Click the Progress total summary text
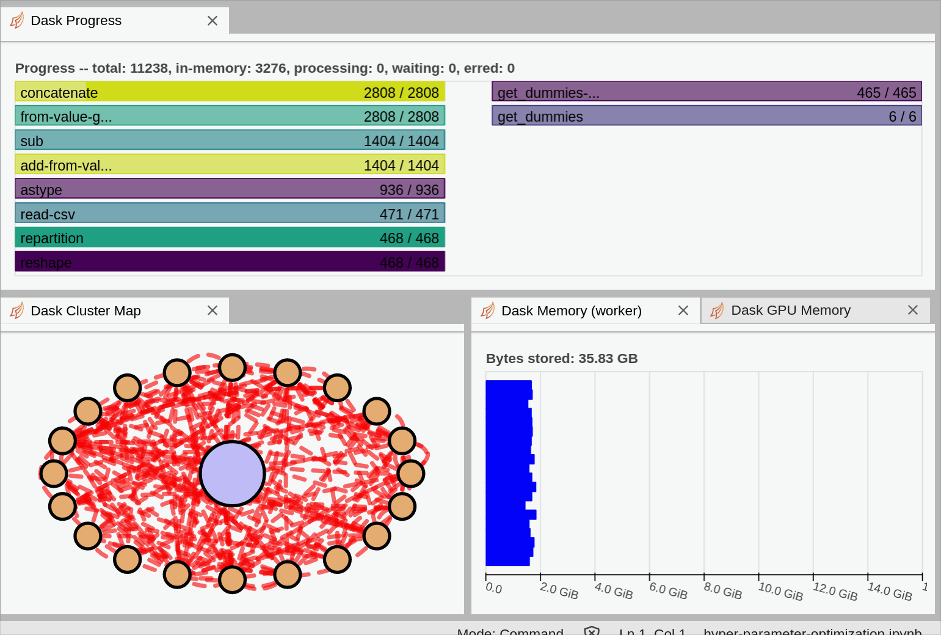 pyautogui.click(x=264, y=68)
